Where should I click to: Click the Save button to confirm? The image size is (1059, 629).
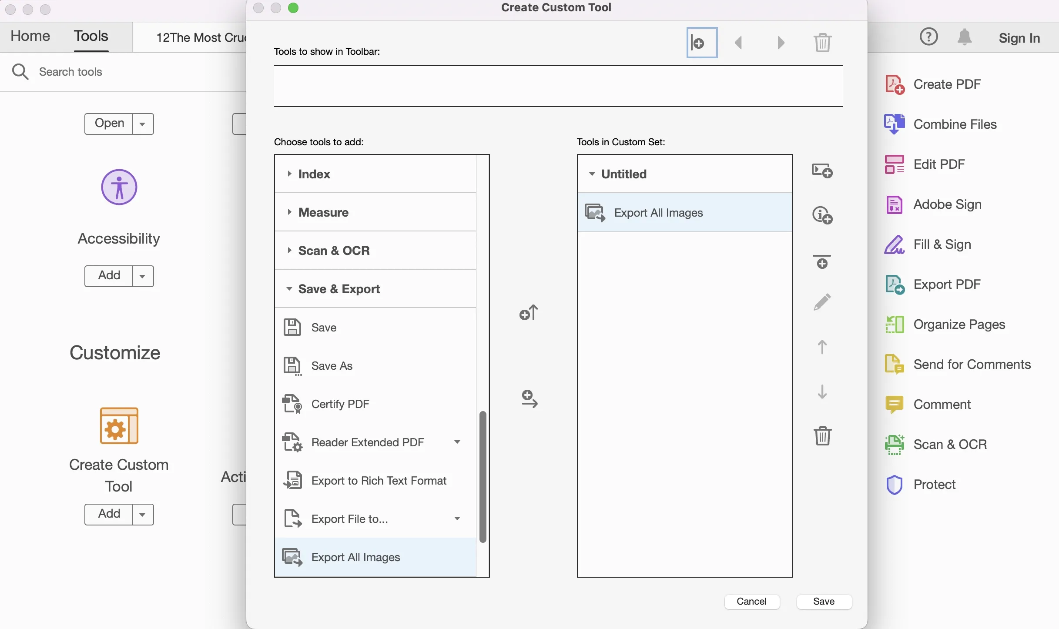(x=823, y=601)
